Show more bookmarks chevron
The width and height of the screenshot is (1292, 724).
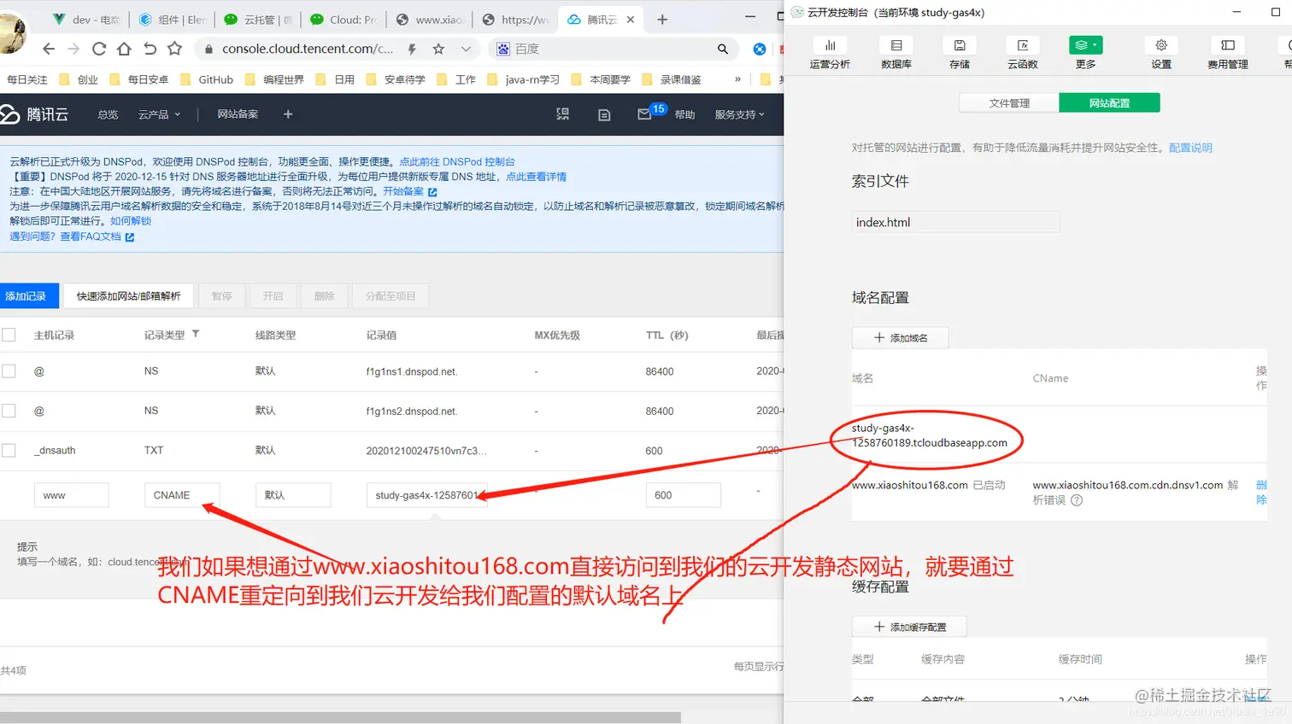(737, 79)
